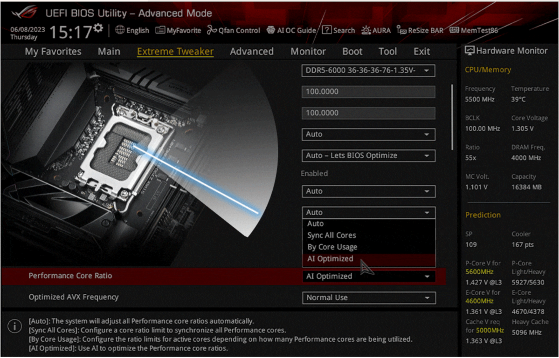The height and width of the screenshot is (358, 559).
Task: Click the Hardware Monitor display icon
Action: pyautogui.click(x=469, y=51)
